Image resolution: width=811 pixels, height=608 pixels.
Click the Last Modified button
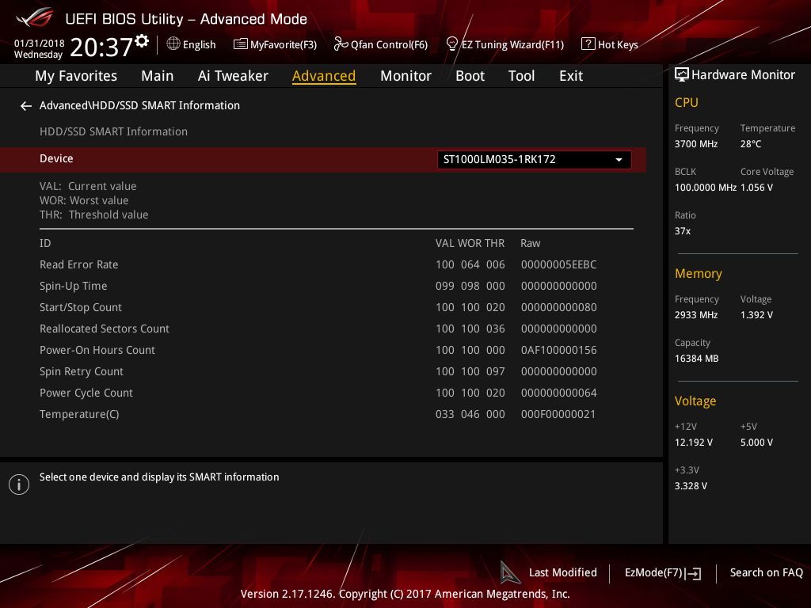[x=562, y=572]
